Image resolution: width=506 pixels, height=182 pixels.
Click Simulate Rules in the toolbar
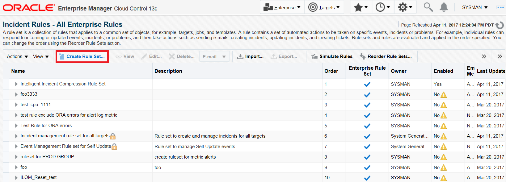click(332, 56)
